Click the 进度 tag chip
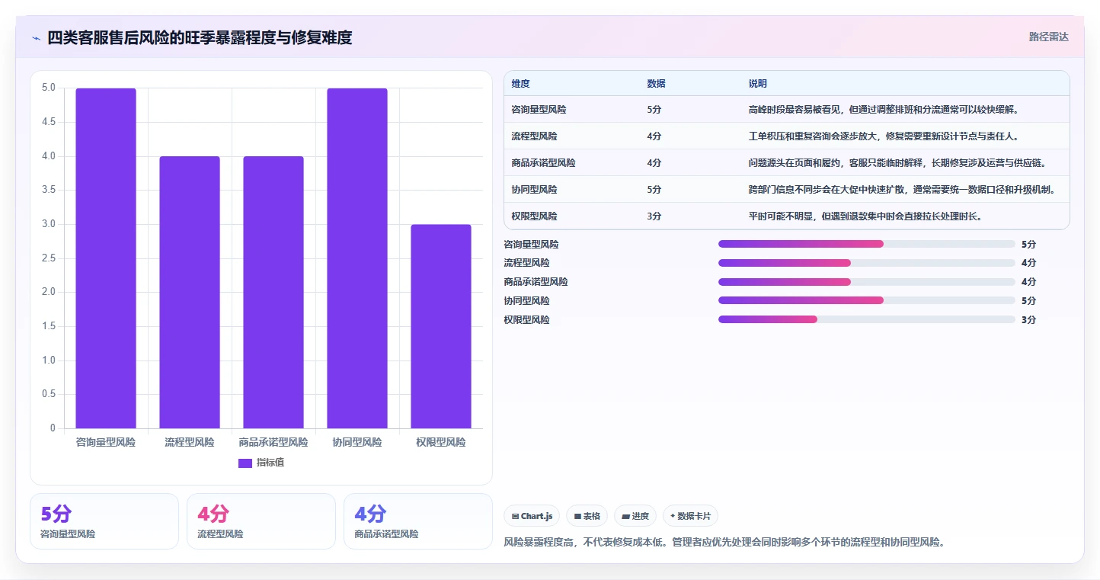Image resolution: width=1100 pixels, height=580 pixels. pyautogui.click(x=635, y=516)
